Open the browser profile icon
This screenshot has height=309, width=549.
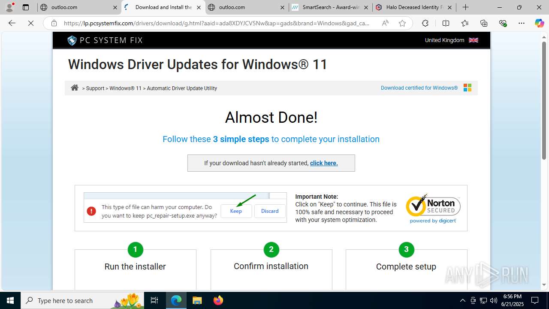pos(9,7)
